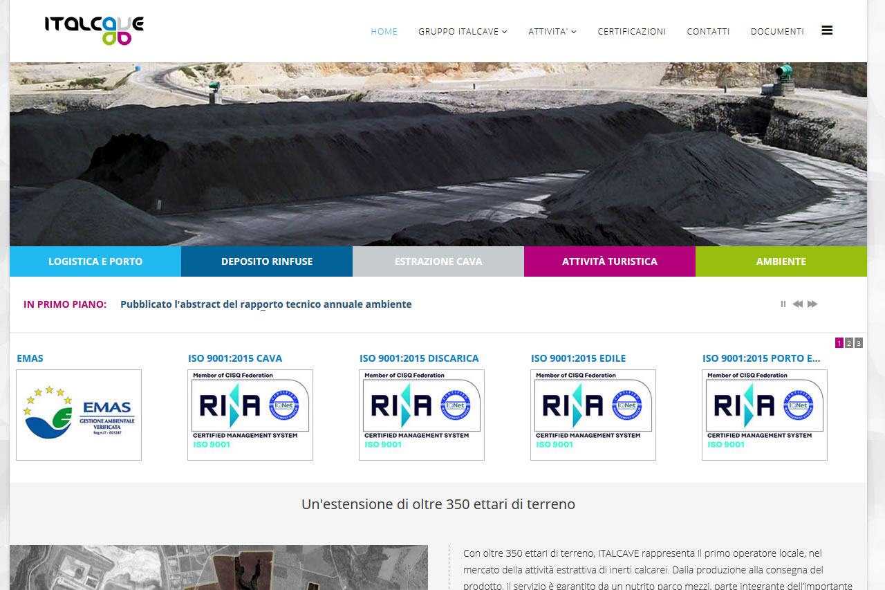The image size is (885, 590).
Task: Select certification carousel page 1
Action: click(x=839, y=343)
